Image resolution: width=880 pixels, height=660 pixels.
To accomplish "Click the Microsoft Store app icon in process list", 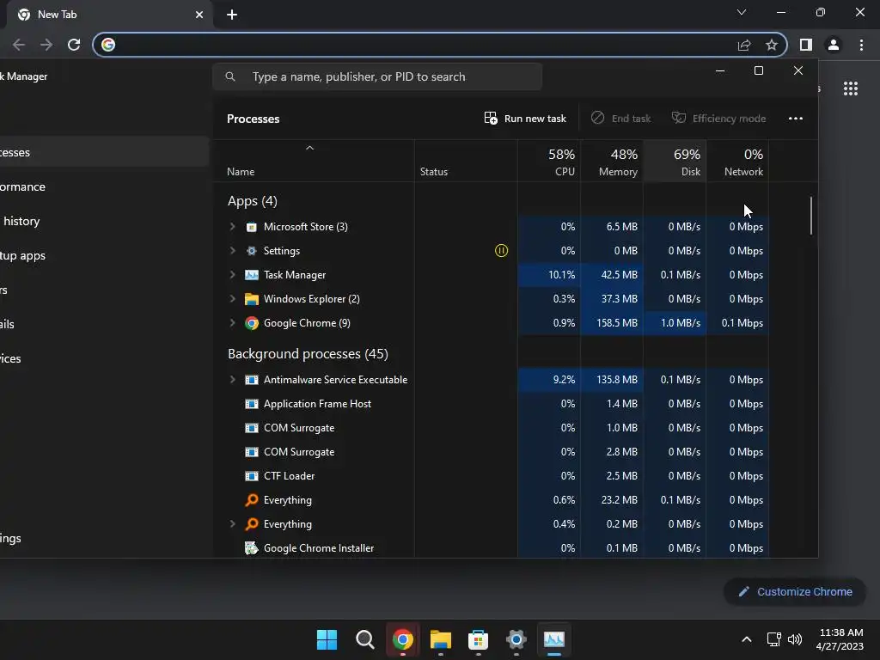I will pos(252,227).
